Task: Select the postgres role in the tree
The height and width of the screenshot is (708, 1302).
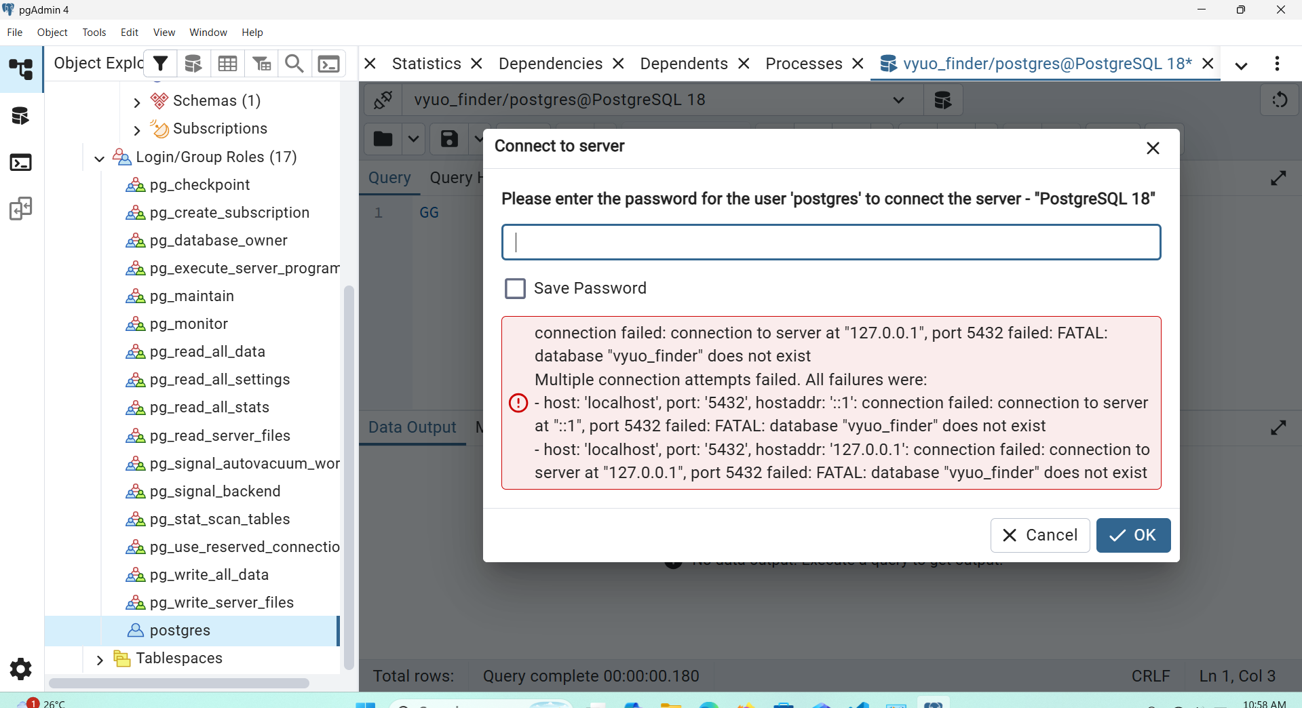Action: tap(191, 631)
